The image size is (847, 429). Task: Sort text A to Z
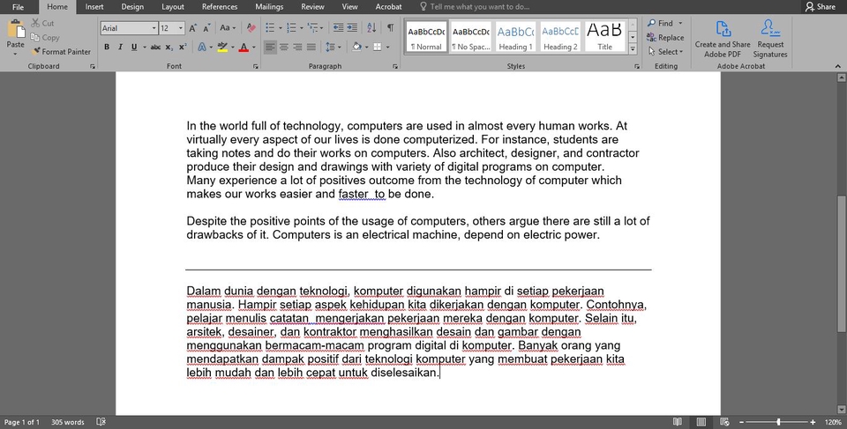pyautogui.click(x=371, y=28)
